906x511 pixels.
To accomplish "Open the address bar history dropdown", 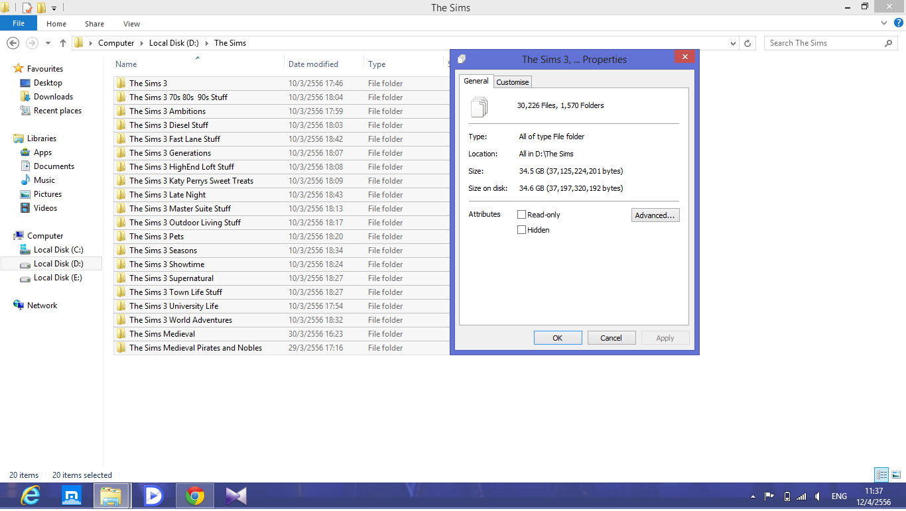I will [733, 43].
